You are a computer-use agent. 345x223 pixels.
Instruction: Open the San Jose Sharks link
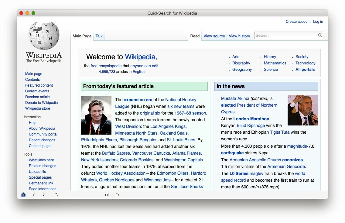(187, 187)
